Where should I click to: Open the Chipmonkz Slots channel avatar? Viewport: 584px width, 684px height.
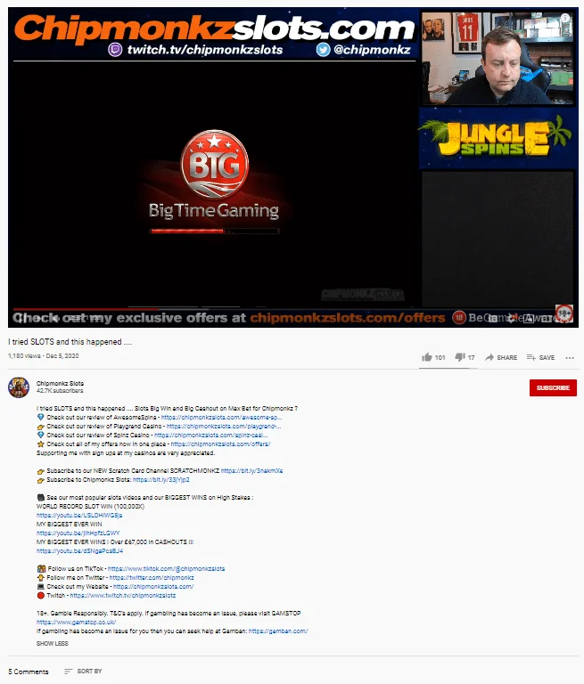coord(19,387)
